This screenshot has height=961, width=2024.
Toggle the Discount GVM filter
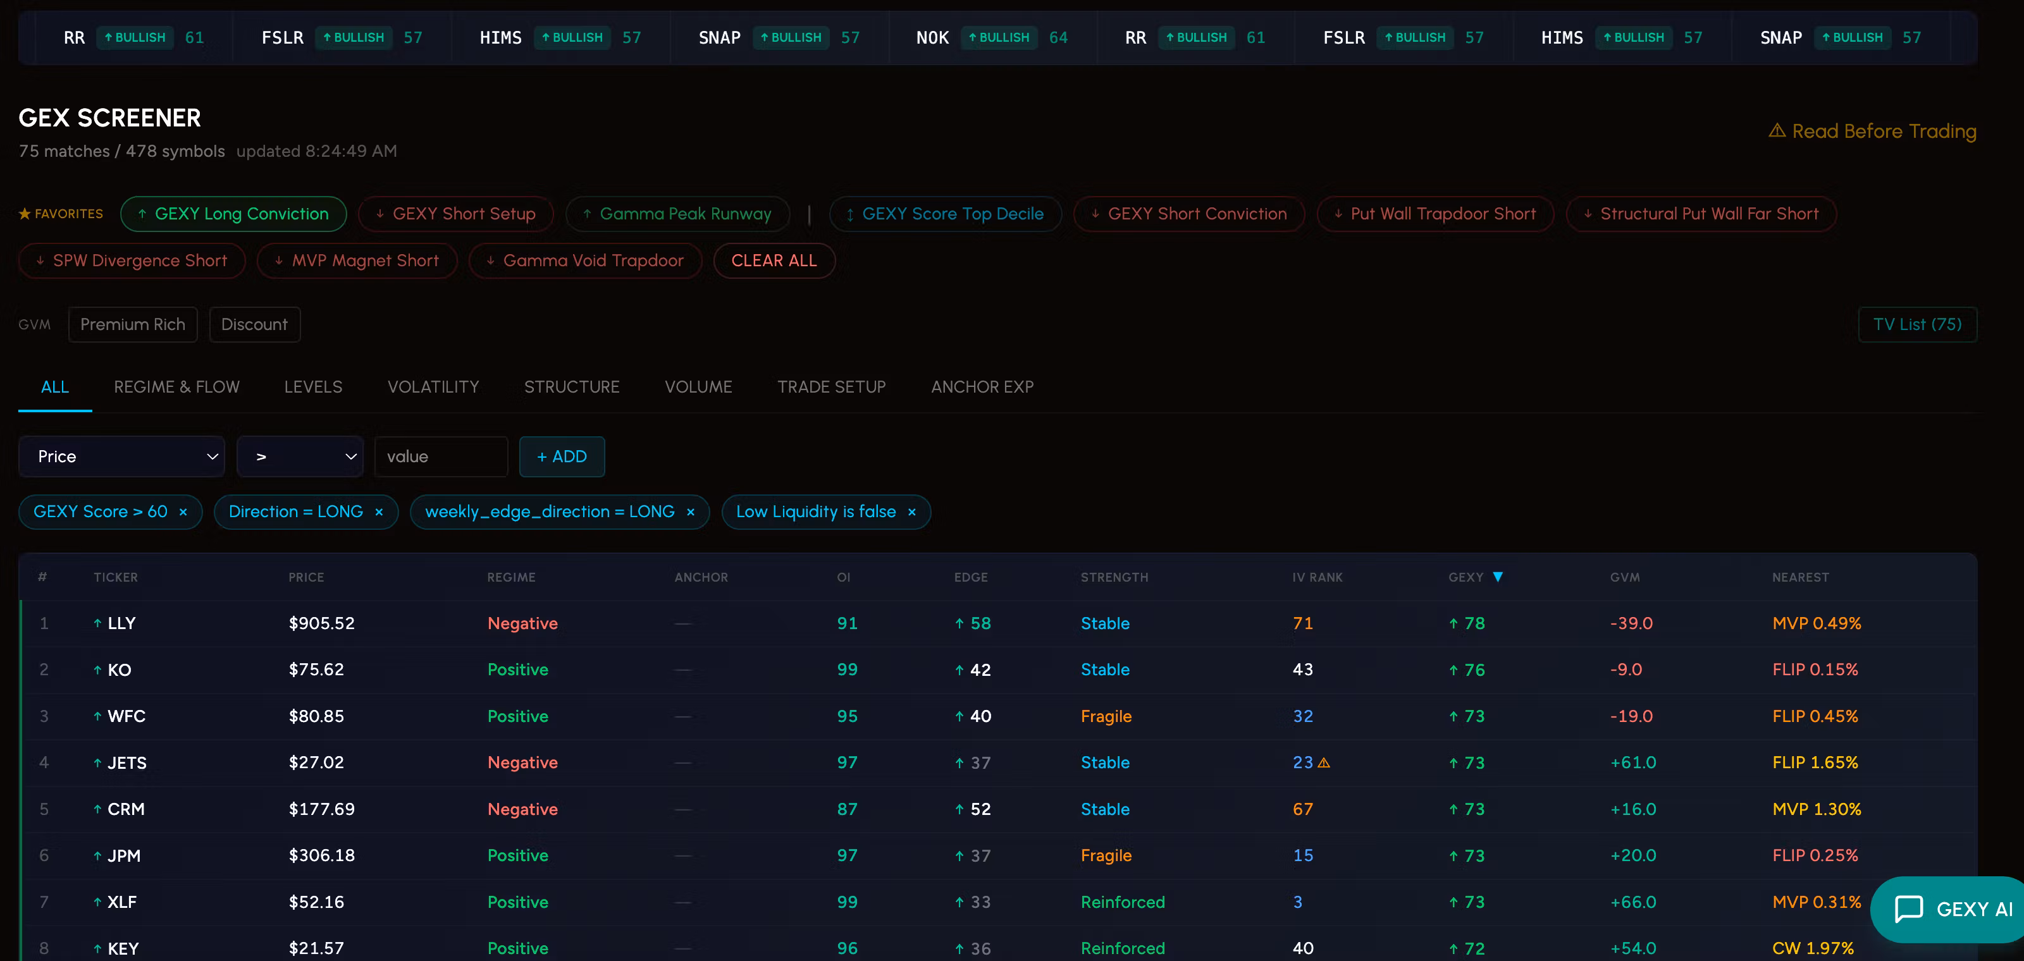tap(254, 324)
